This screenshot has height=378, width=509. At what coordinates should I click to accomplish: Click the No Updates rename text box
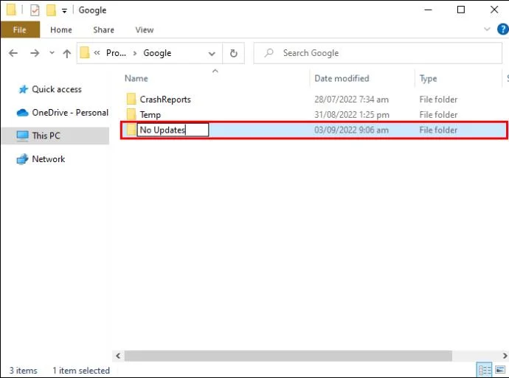[173, 130]
